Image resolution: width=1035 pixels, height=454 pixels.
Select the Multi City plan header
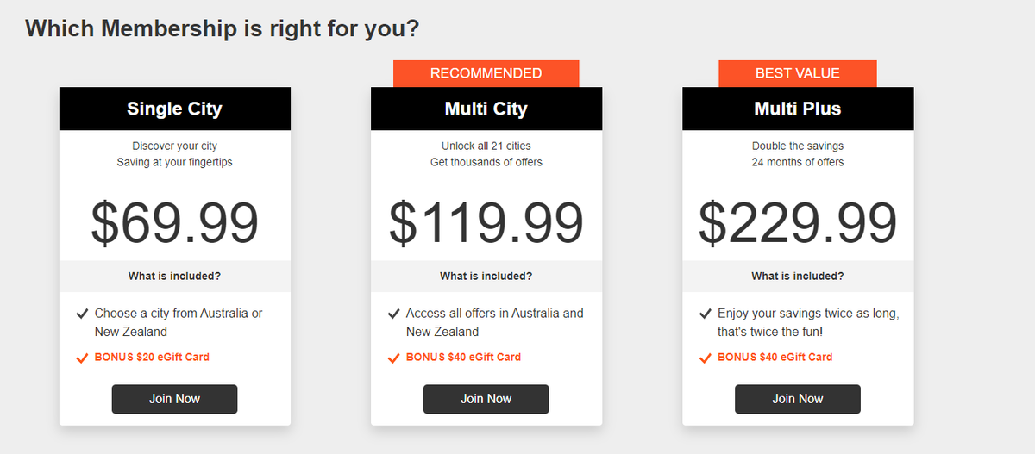pos(486,109)
